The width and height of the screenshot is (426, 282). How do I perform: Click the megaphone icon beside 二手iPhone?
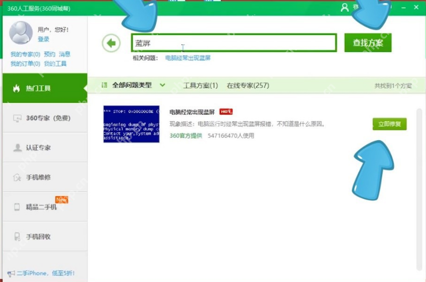(11, 274)
